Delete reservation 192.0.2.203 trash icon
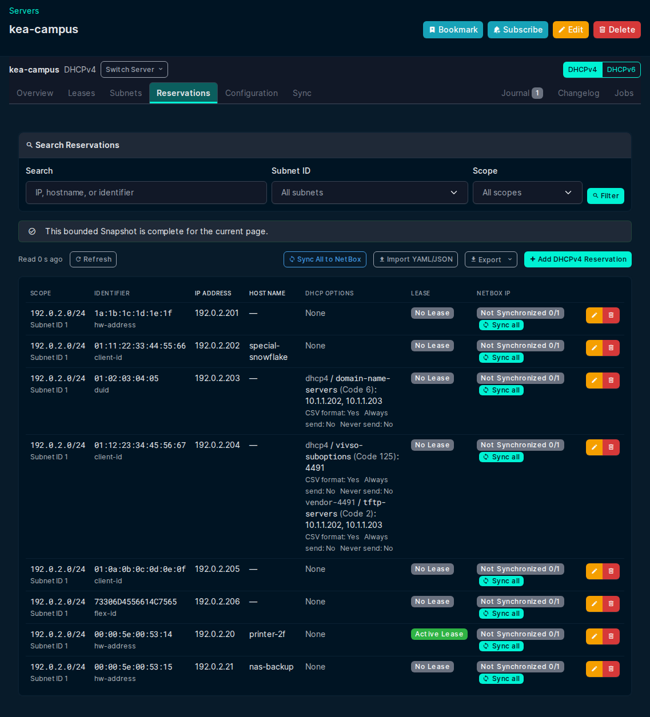The height and width of the screenshot is (717, 650). 611,380
